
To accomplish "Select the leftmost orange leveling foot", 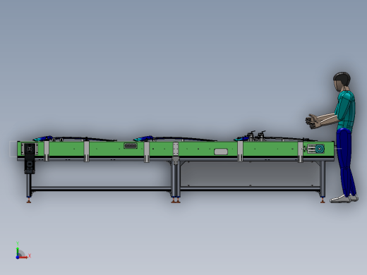I will 29,200.
